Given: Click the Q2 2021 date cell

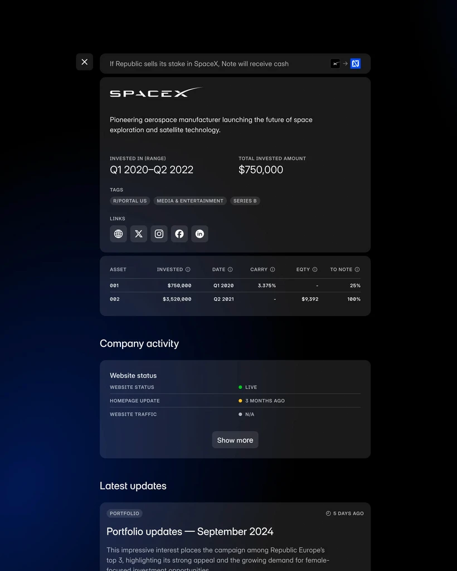Looking at the screenshot, I should [x=224, y=299].
